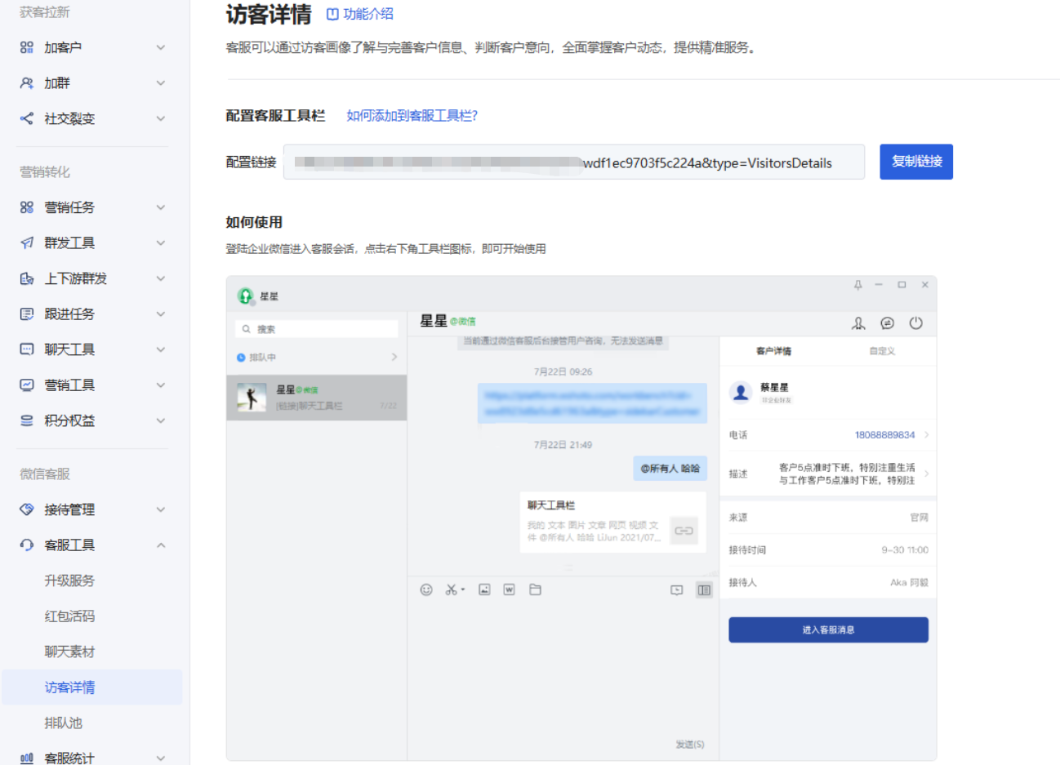Viewport: 1060px width, 765px height.
Task: Click the 群发工具 paper plane icon
Action: click(x=27, y=242)
